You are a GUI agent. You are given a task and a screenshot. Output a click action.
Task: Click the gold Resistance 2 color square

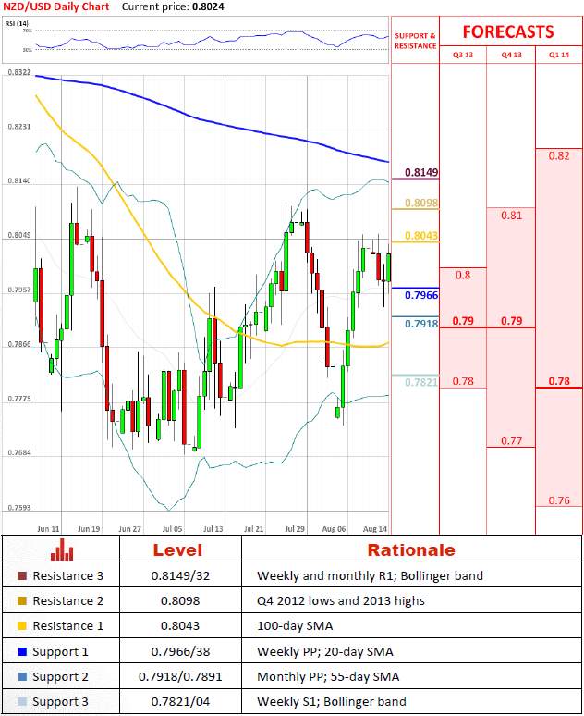tap(22, 601)
